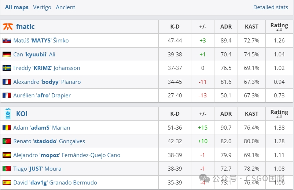Click the KOI team logo icon
The width and height of the screenshot is (294, 190).
[8, 114]
